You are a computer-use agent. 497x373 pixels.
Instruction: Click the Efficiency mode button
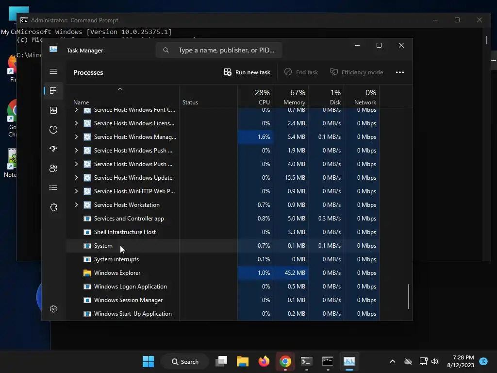356,72
